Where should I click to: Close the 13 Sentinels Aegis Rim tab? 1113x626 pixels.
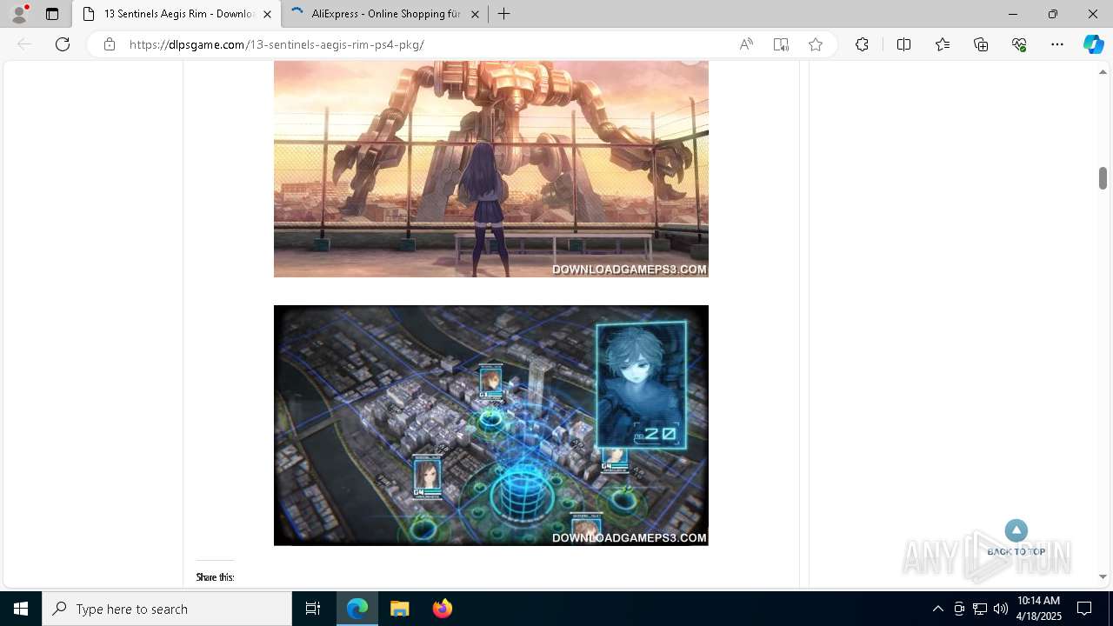pos(267,14)
